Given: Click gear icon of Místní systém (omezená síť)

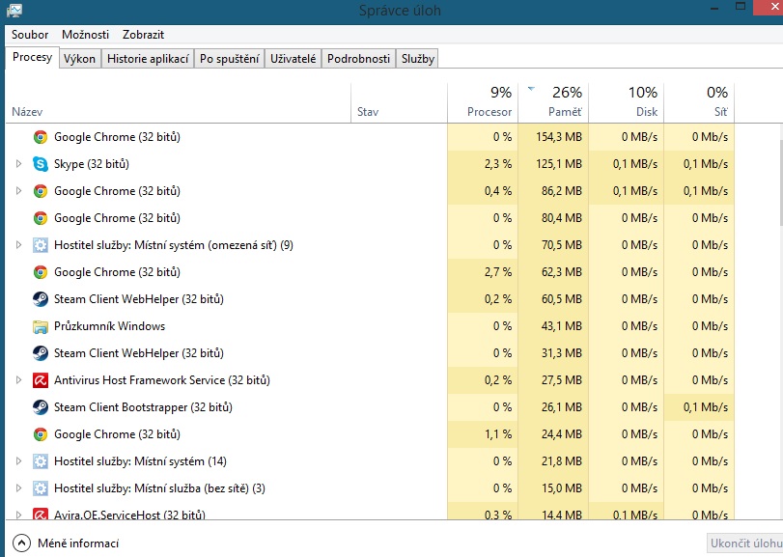Looking at the screenshot, I should [41, 245].
